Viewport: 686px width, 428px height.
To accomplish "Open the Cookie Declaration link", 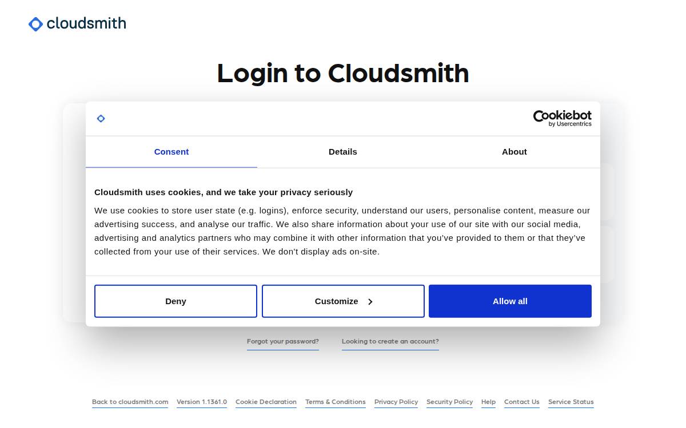I will click(266, 402).
